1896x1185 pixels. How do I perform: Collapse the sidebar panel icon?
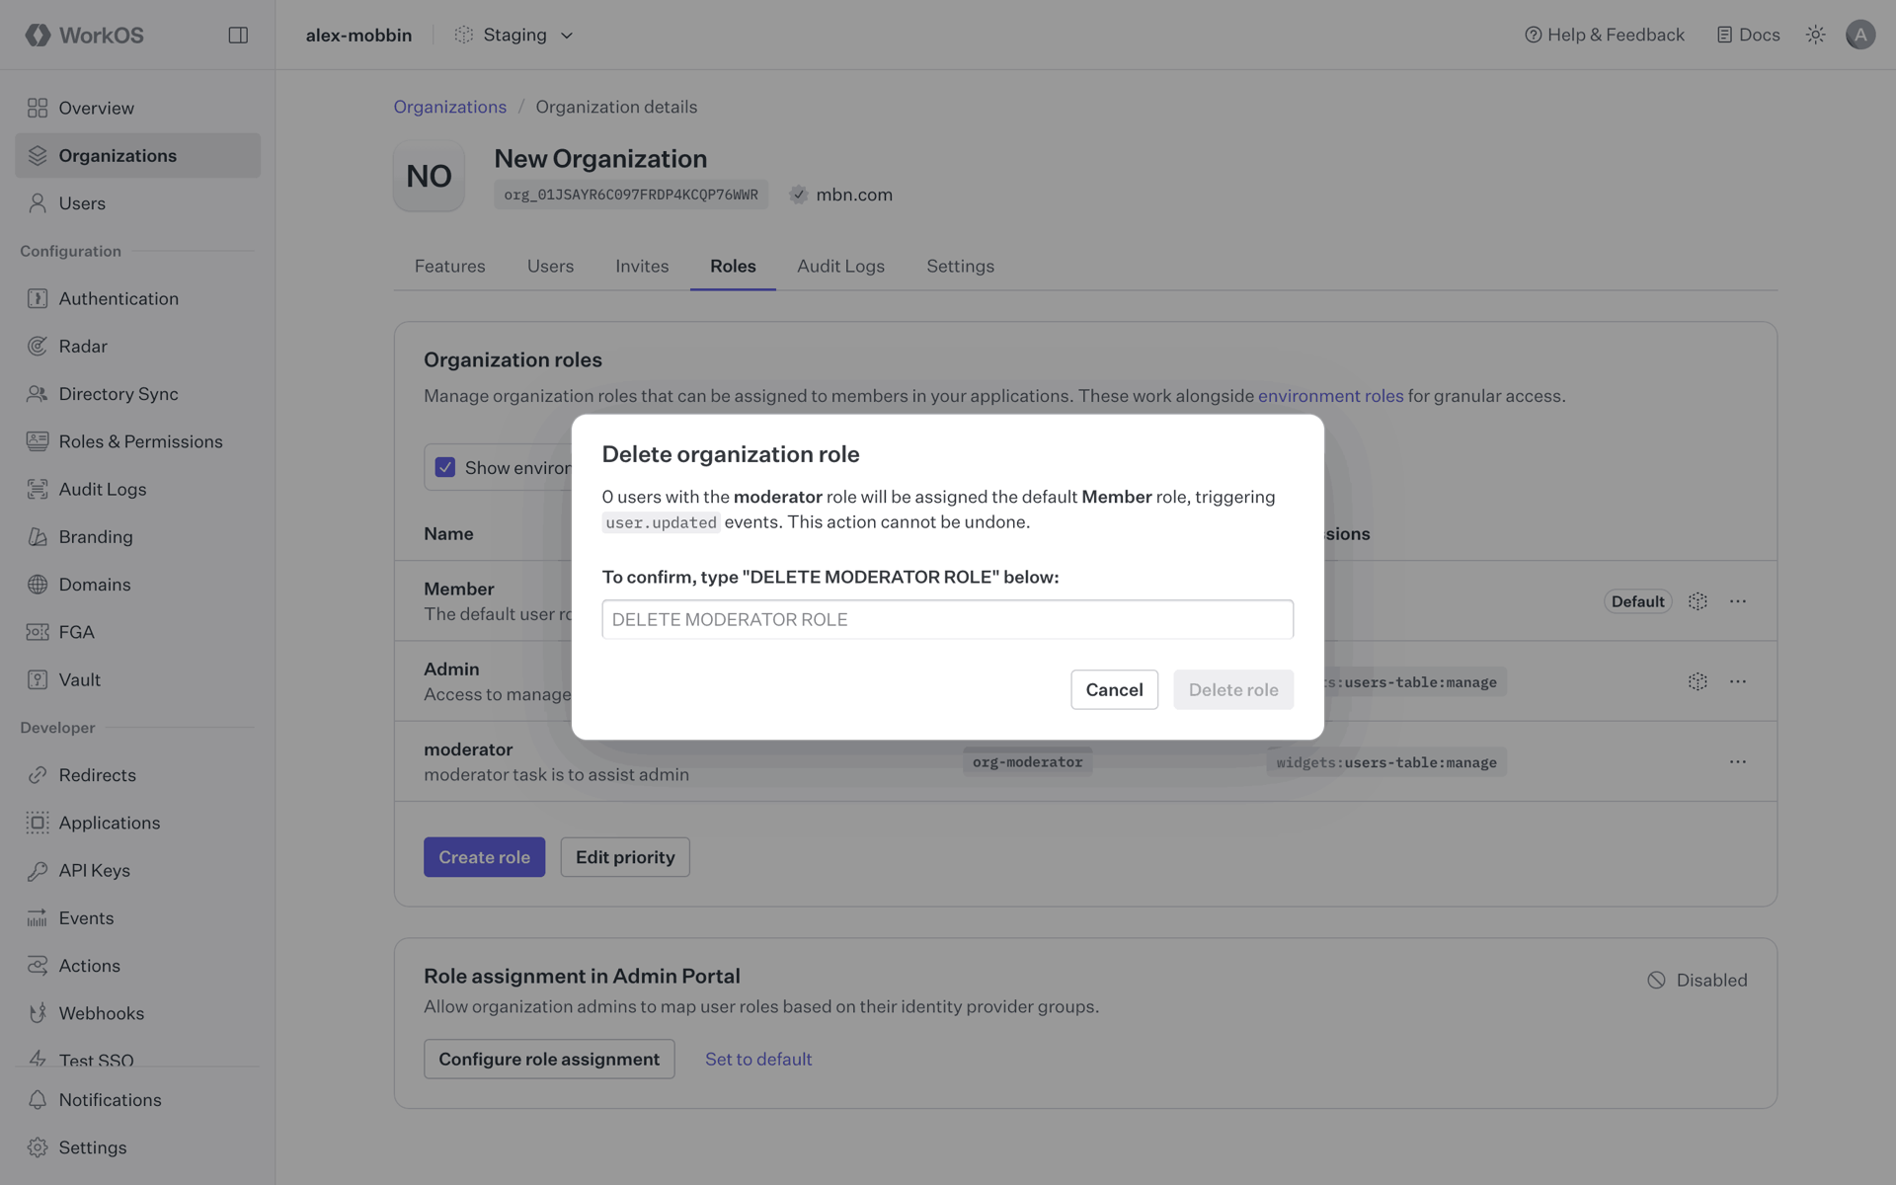click(x=238, y=35)
